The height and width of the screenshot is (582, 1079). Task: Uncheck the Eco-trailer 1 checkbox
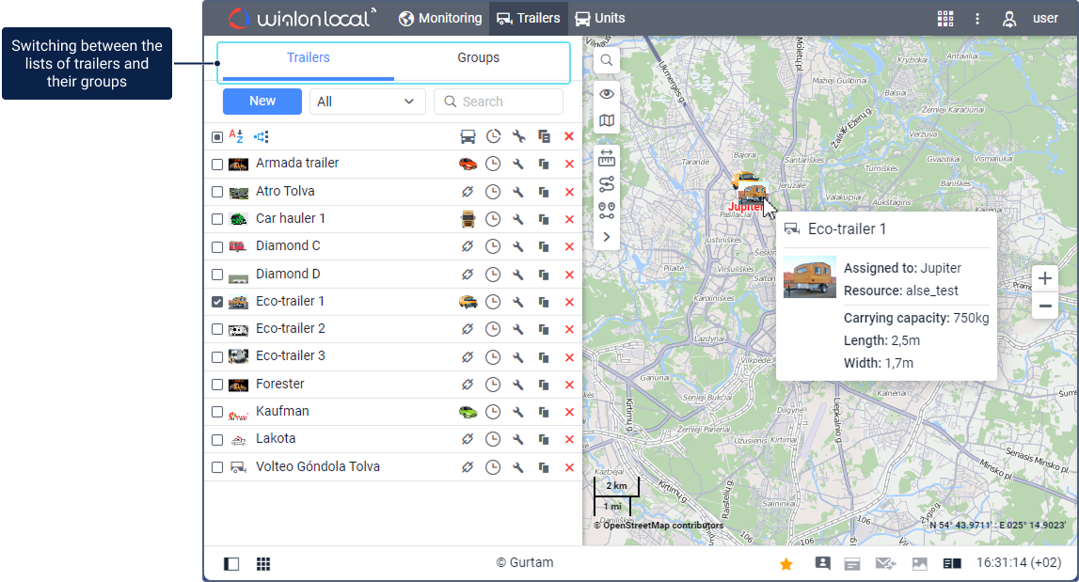(216, 302)
